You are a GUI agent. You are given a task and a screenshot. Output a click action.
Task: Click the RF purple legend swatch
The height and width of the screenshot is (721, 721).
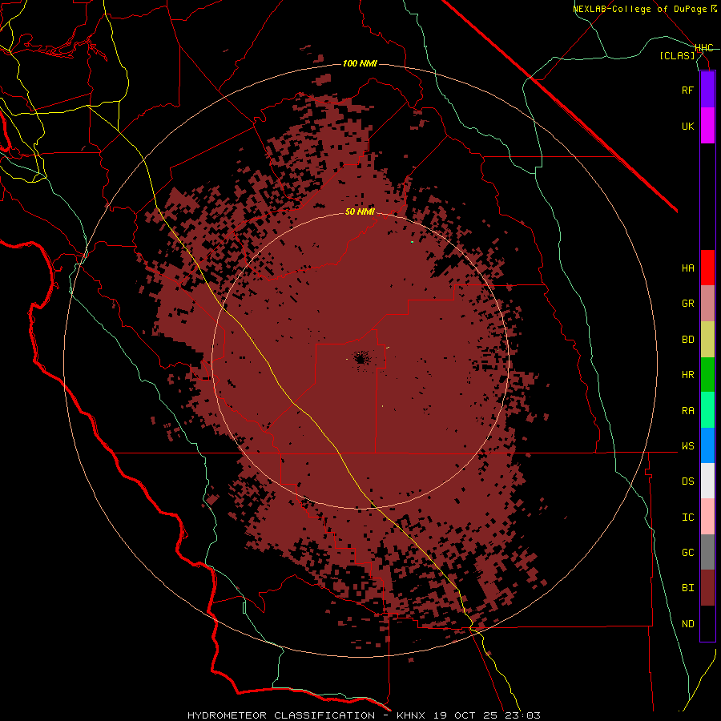point(707,90)
